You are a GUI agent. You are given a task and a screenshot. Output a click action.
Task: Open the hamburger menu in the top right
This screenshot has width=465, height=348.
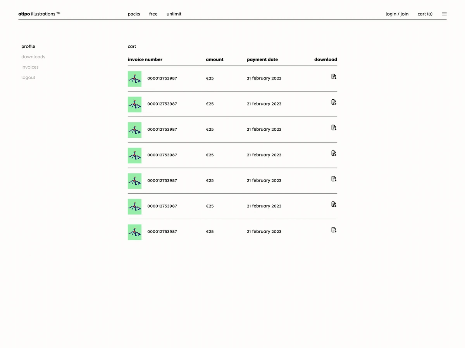tap(444, 14)
